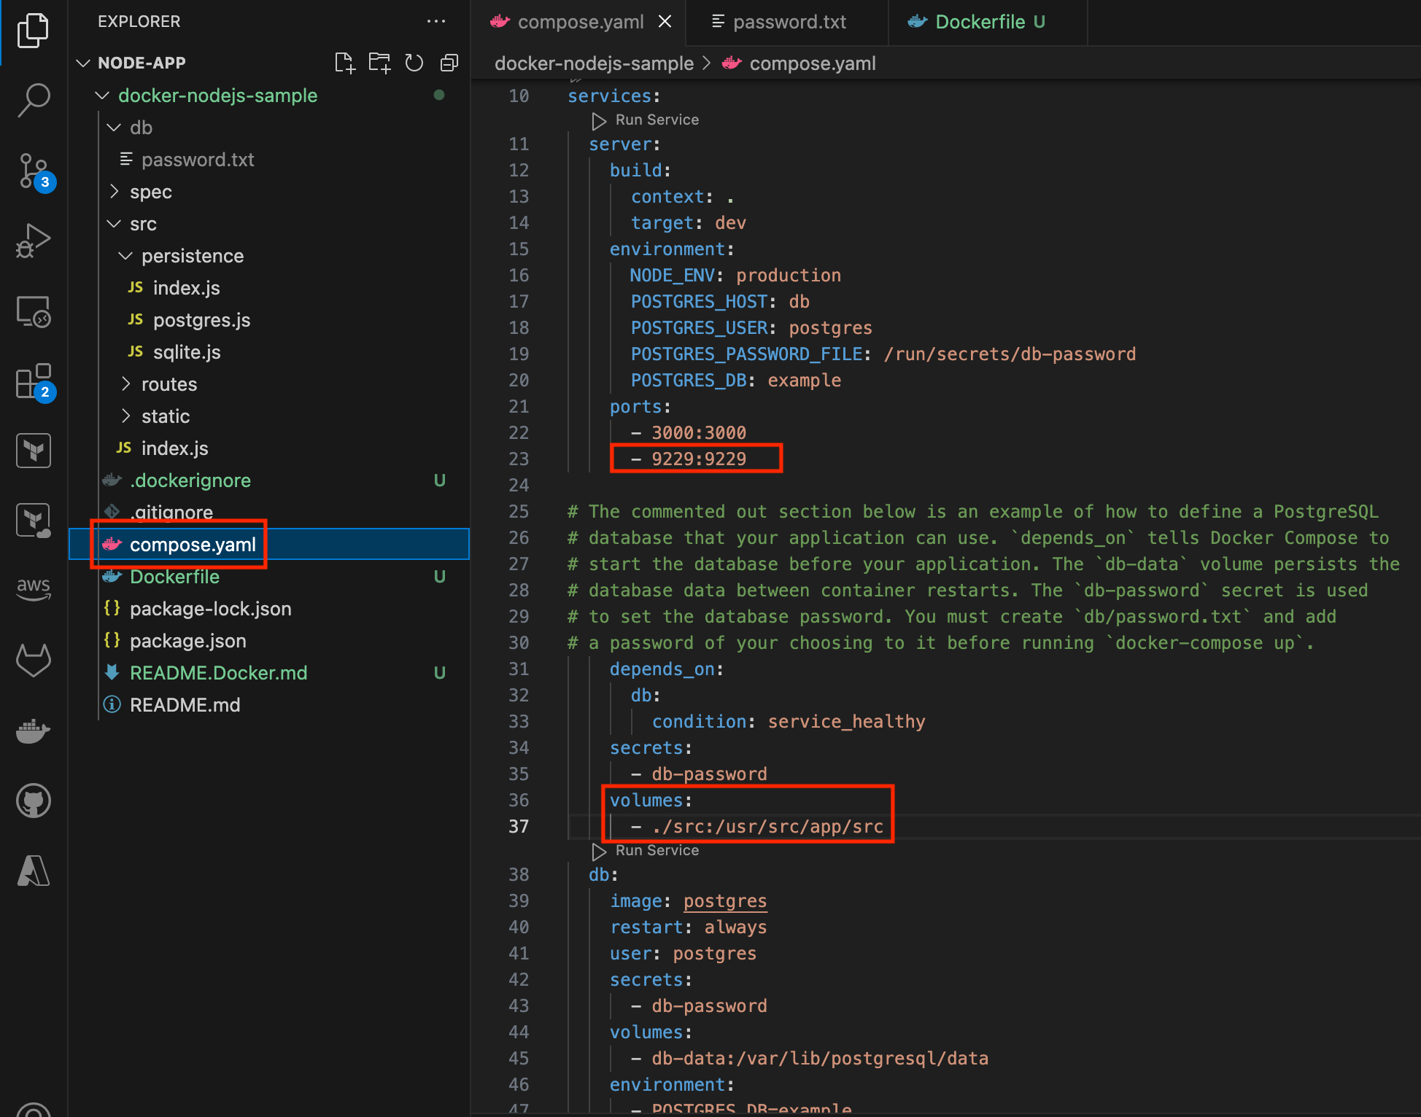Switch to the password.txt tab
1421x1117 pixels.
coord(786,22)
